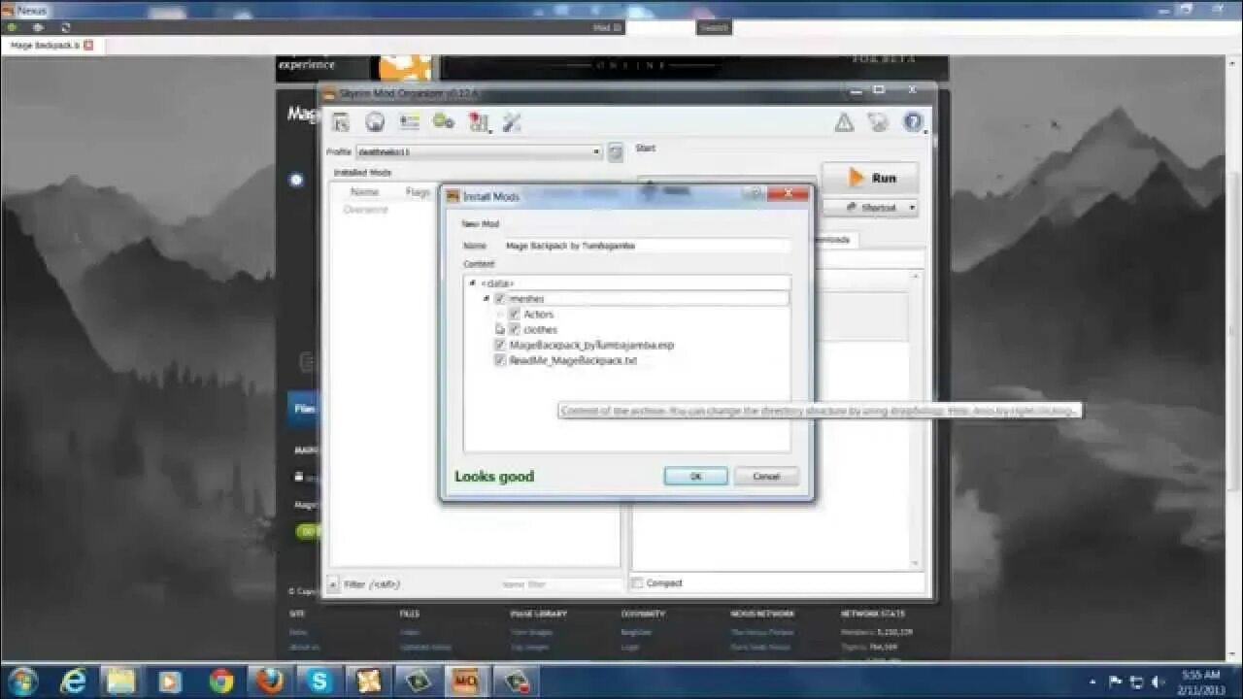Image resolution: width=1243 pixels, height=699 pixels.
Task: Uncheck MageBackpack_byTumbajamba.esp checkbox
Action: [x=499, y=345]
